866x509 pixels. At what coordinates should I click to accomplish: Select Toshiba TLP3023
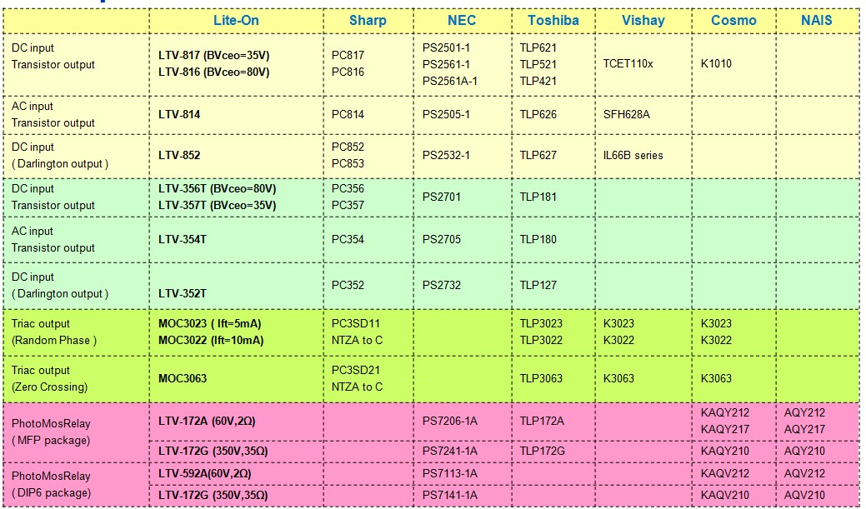pos(541,323)
